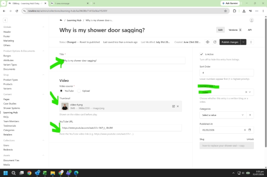Collapse the Collections sidebar group

tap(43, 140)
